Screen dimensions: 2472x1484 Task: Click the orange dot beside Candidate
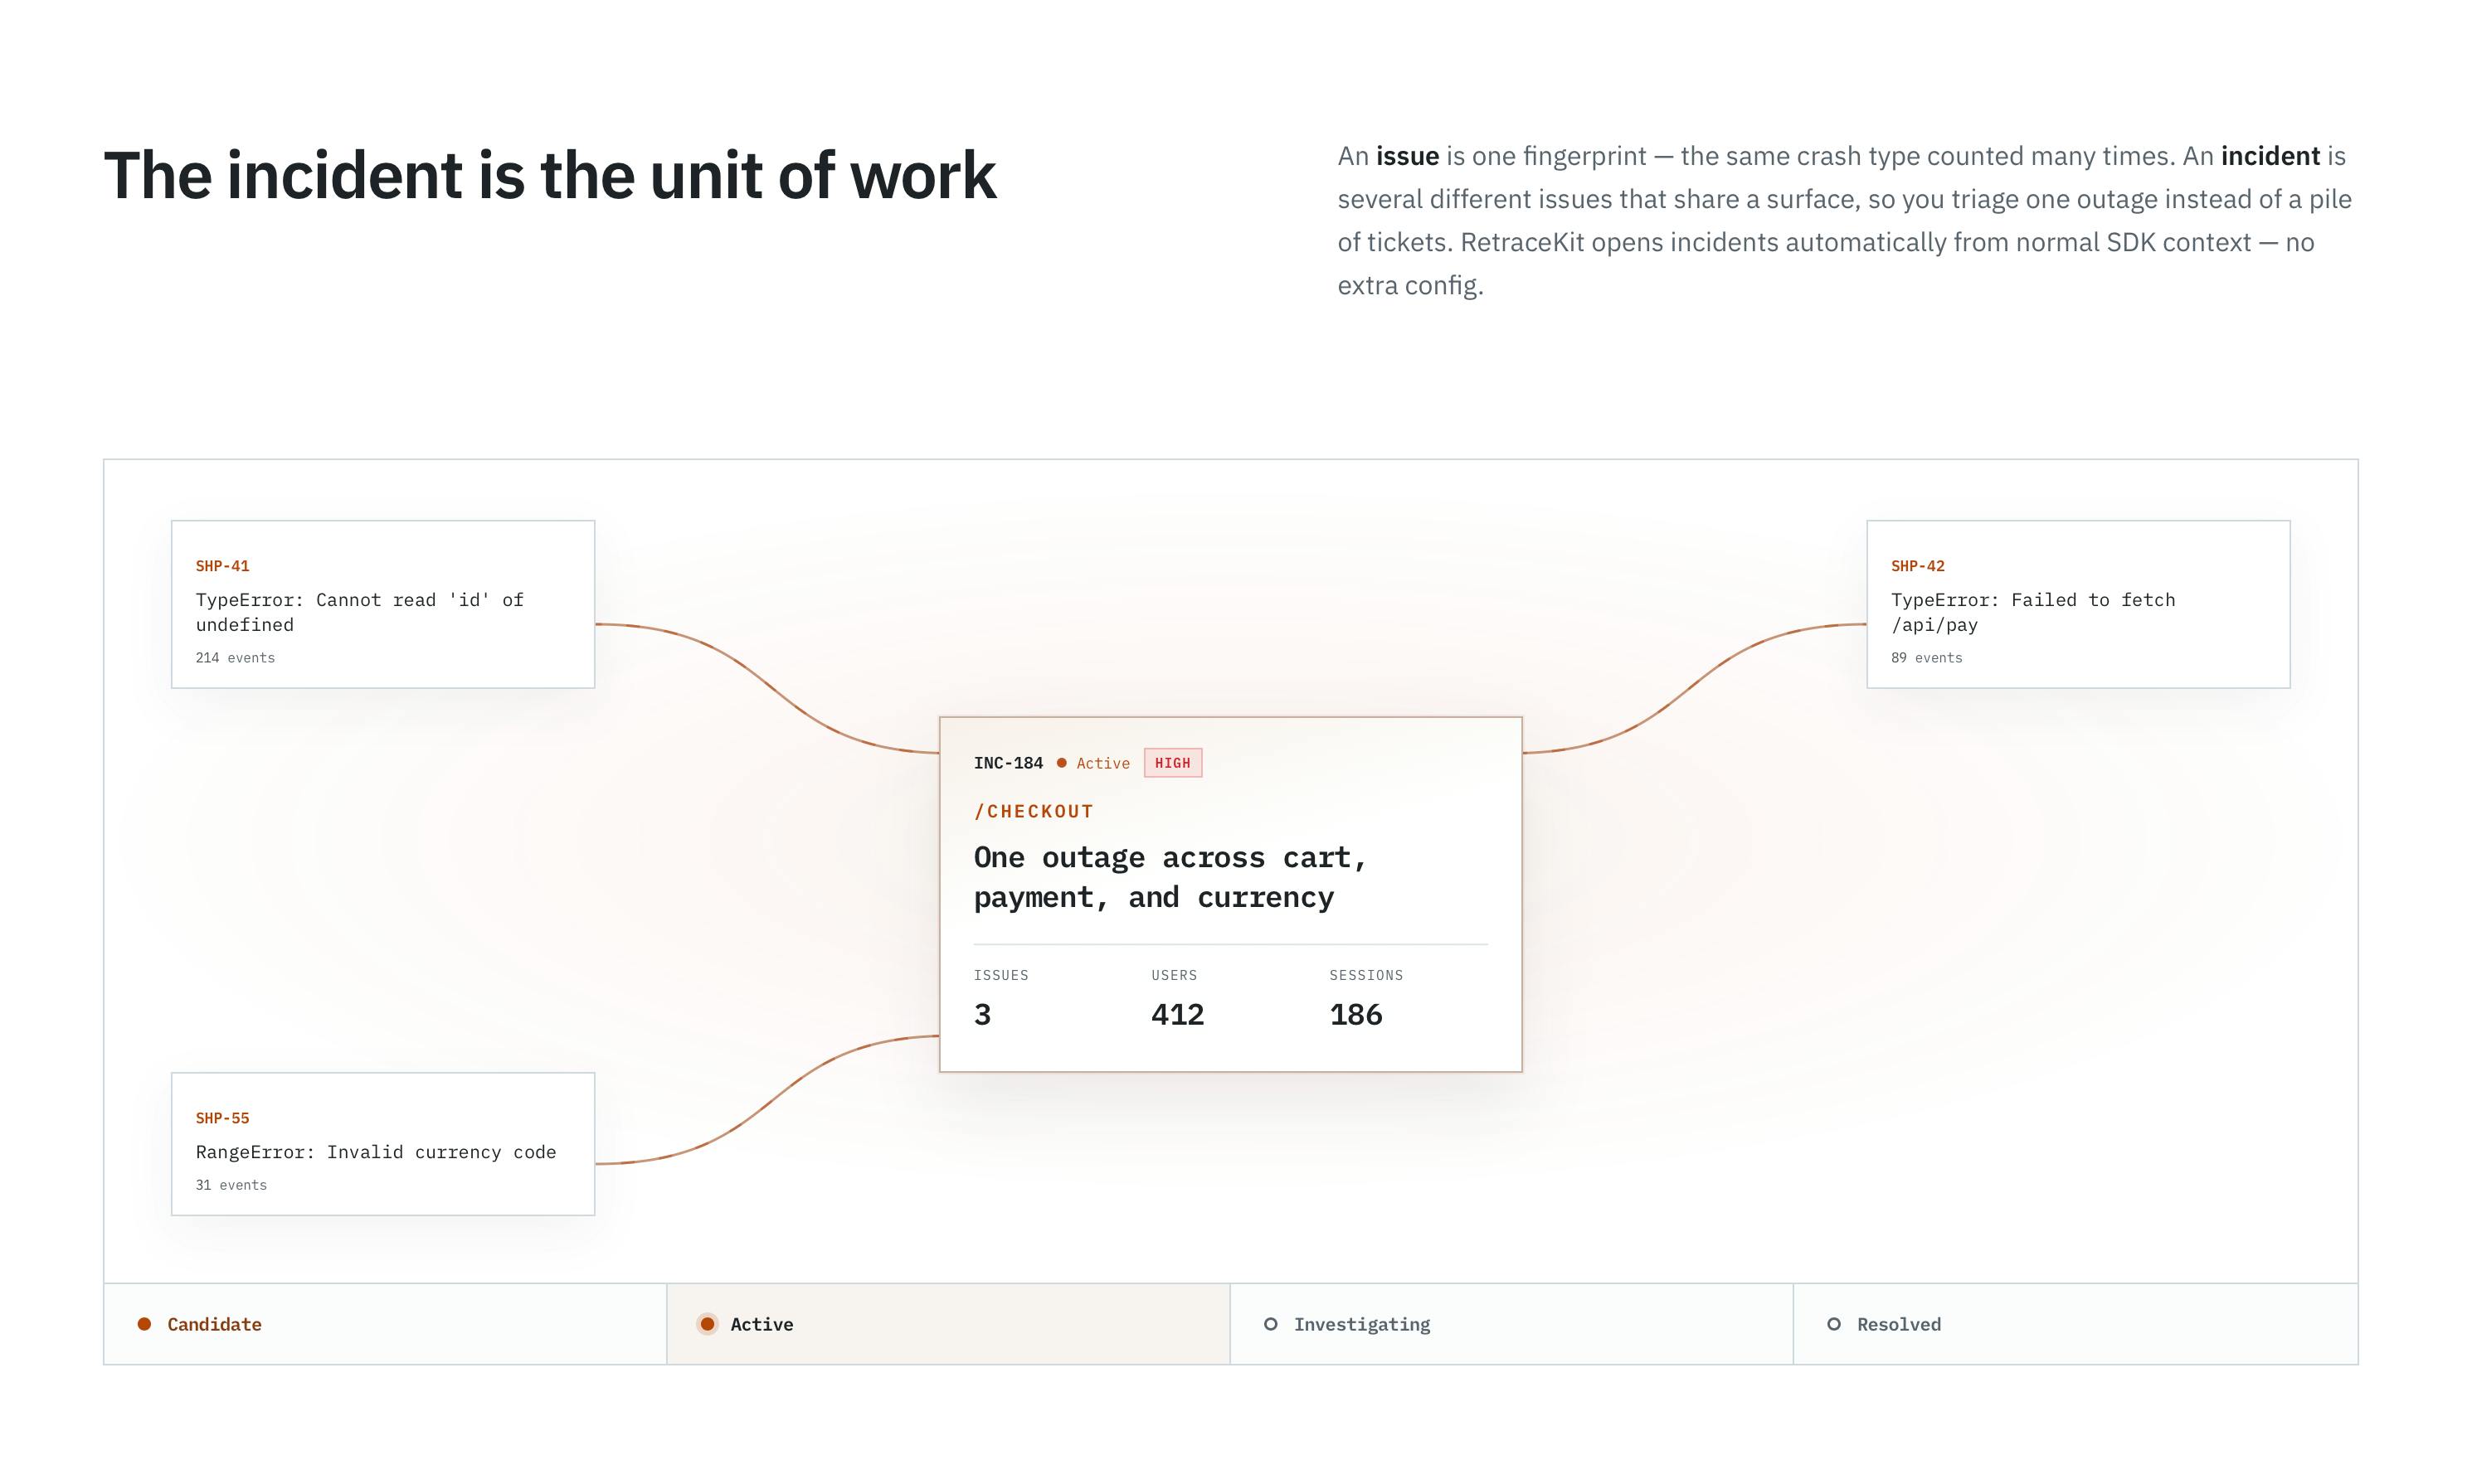tap(144, 1324)
